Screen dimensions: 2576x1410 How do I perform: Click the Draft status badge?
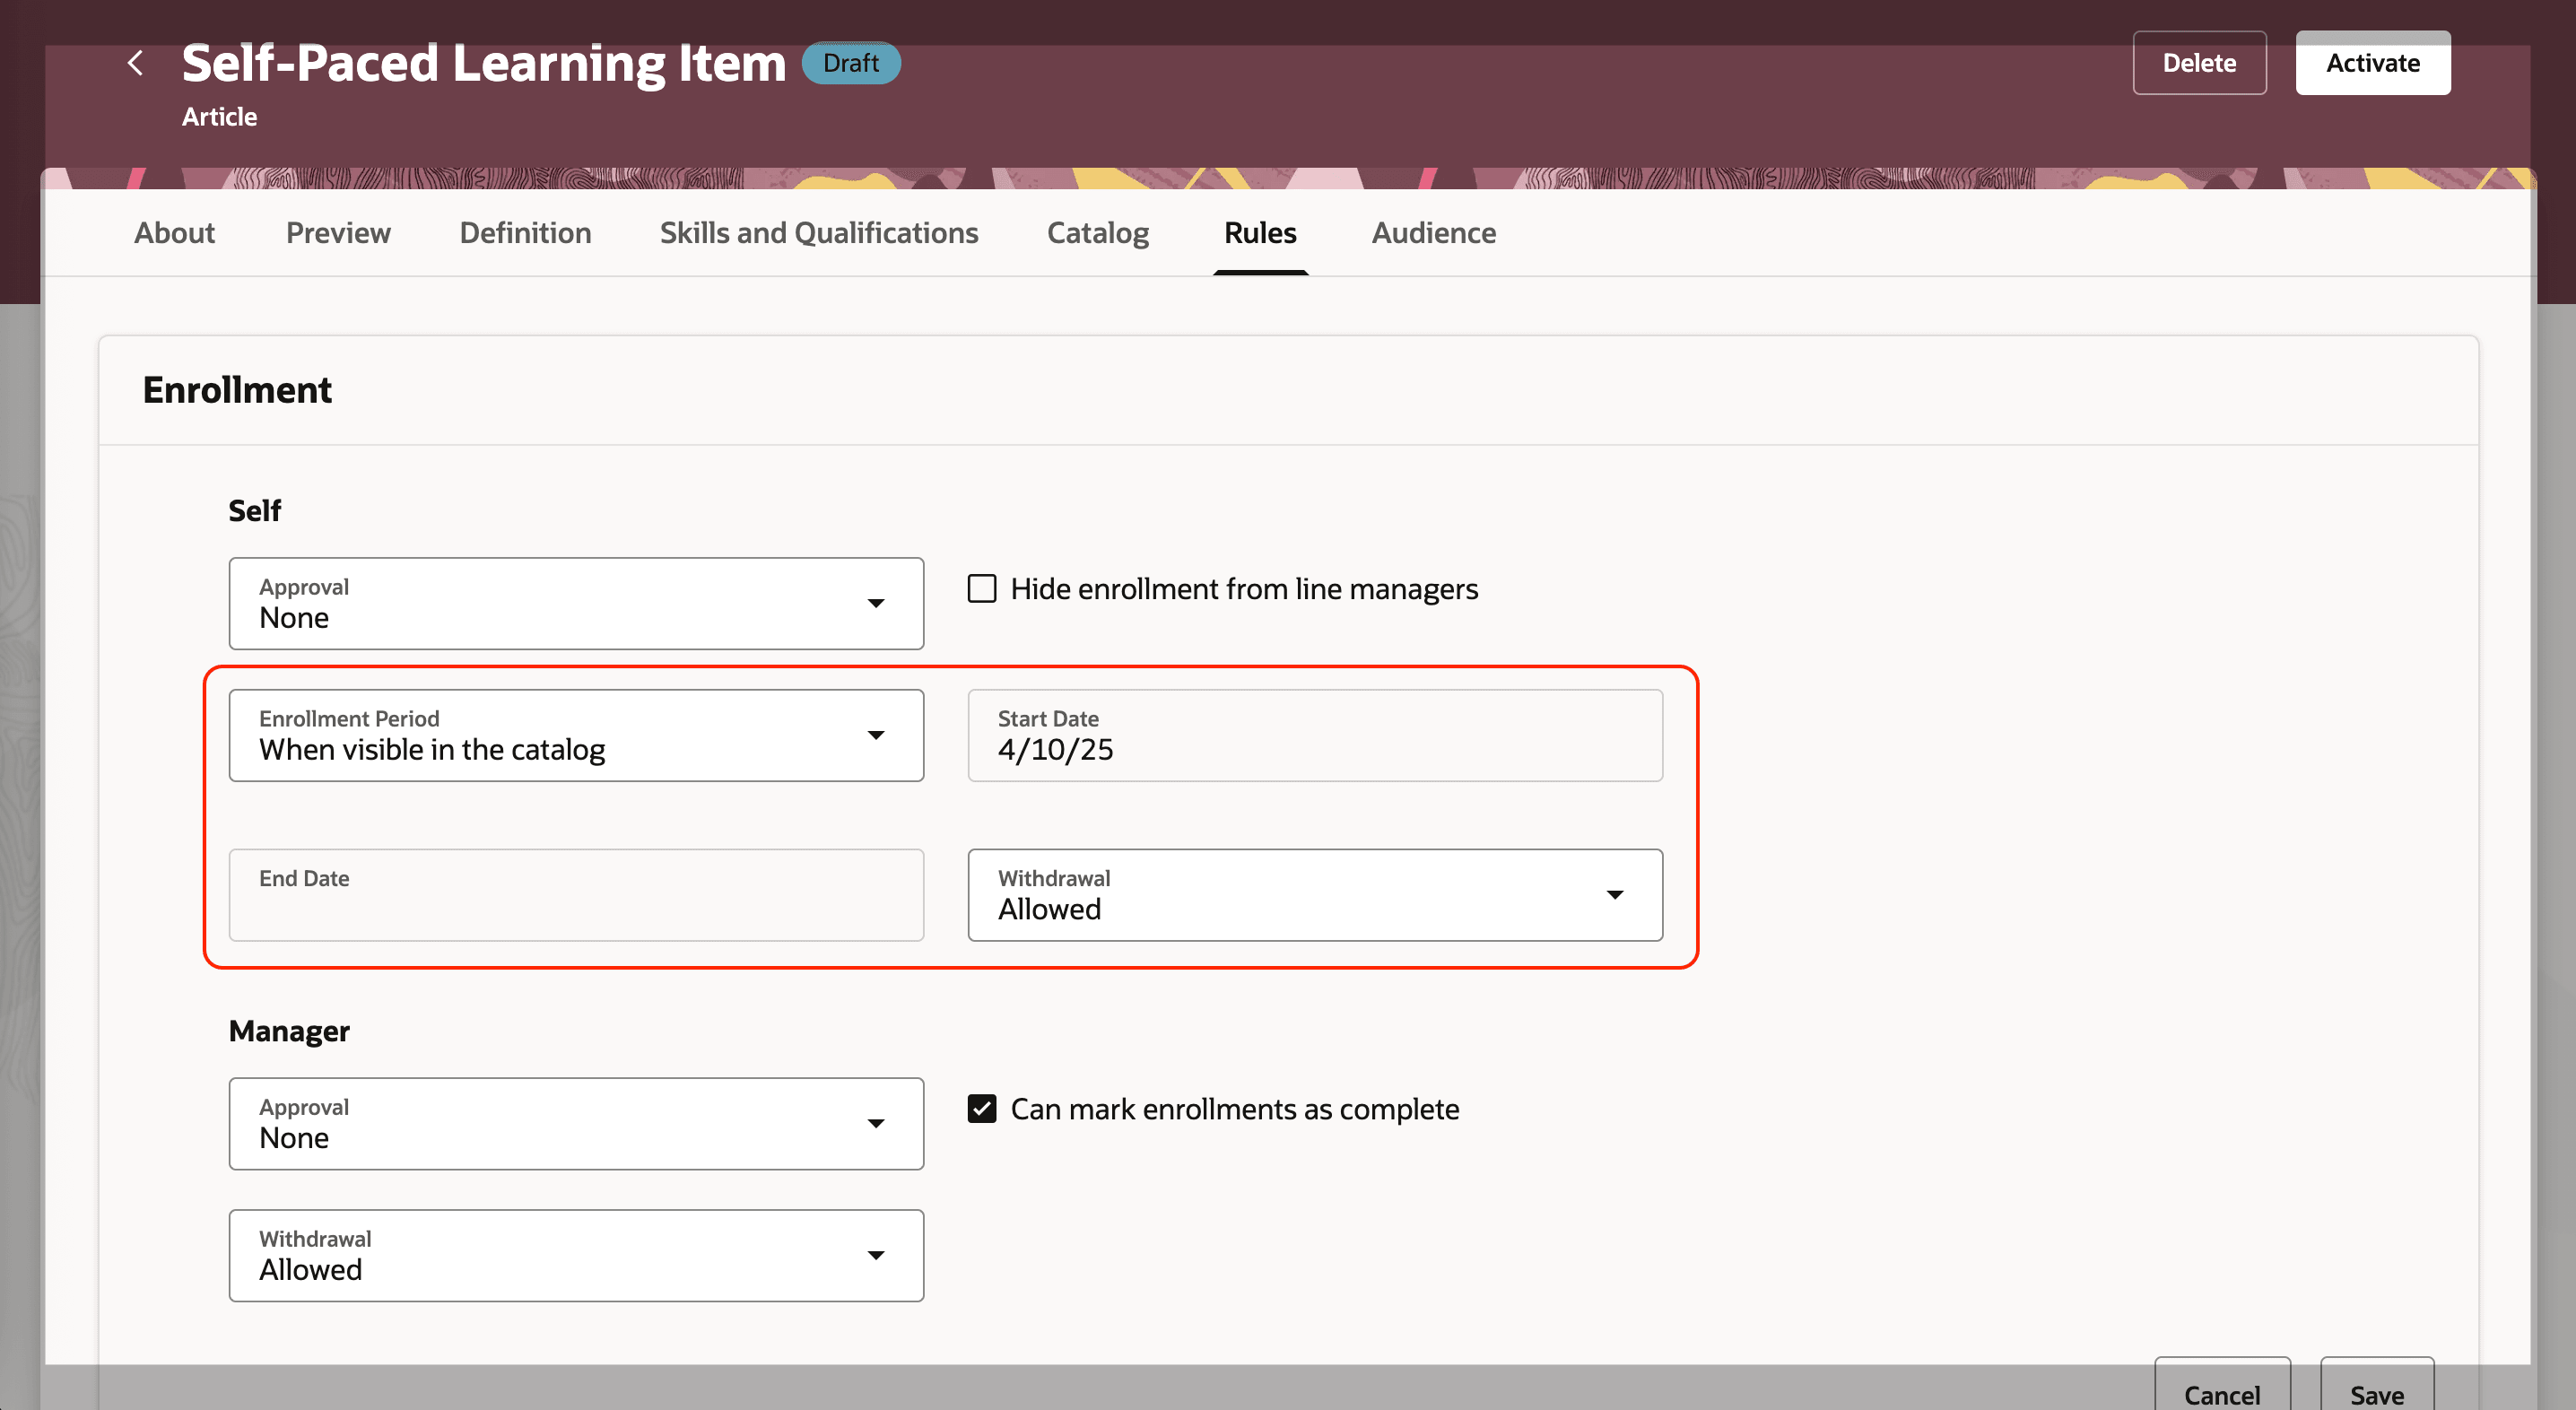[850, 63]
